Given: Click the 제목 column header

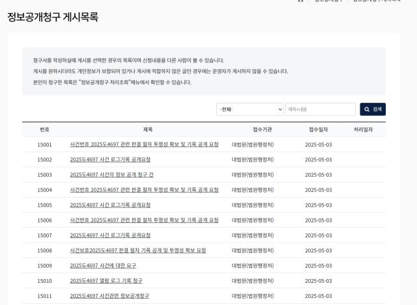Looking at the screenshot, I should (148, 129).
